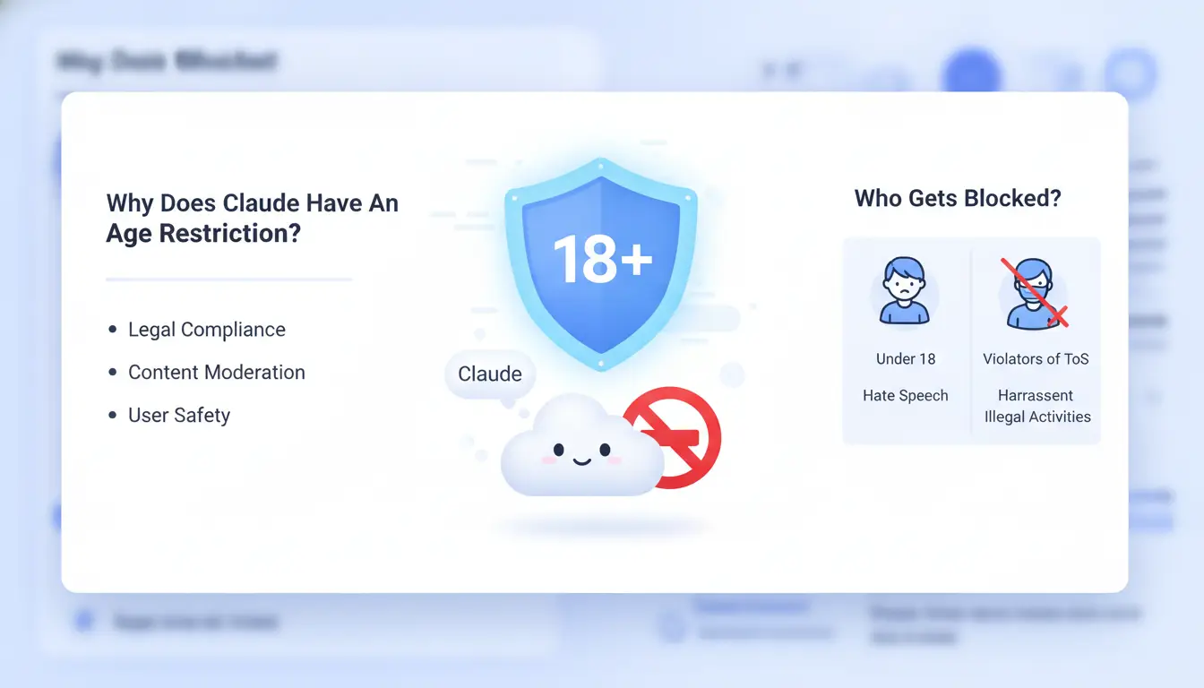
Task: Click the 18+ shield icon
Action: [601, 264]
